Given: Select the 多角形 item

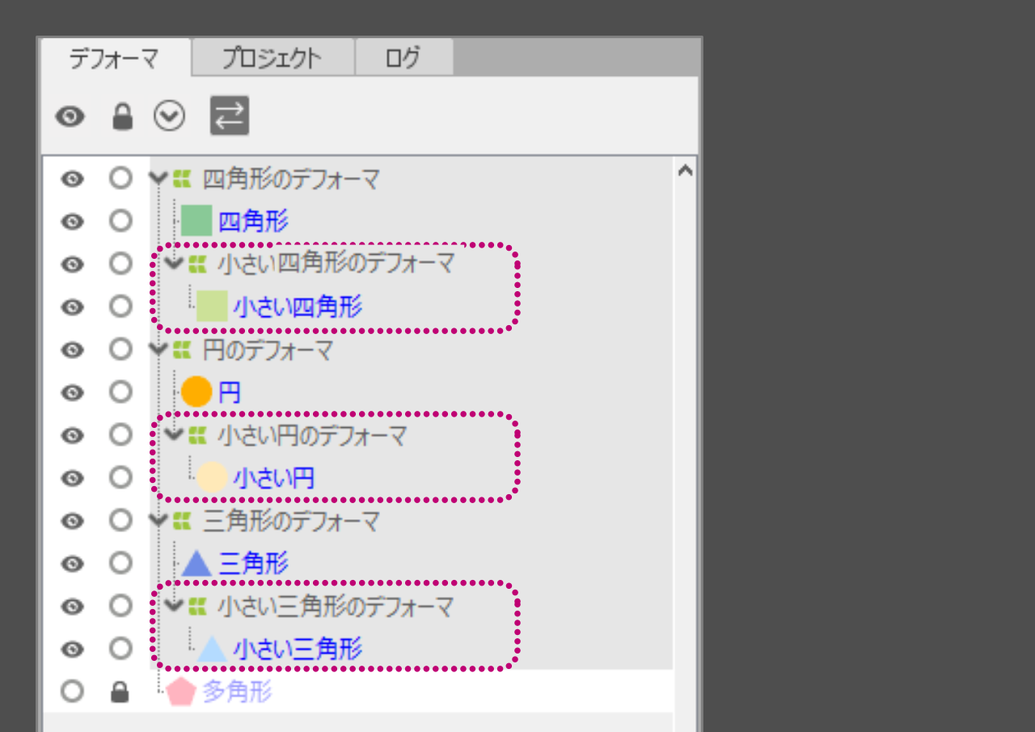Looking at the screenshot, I should pyautogui.click(x=237, y=692).
